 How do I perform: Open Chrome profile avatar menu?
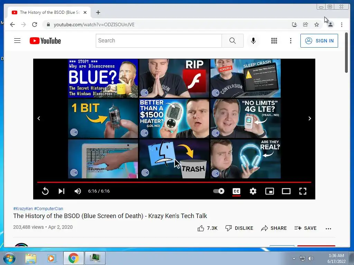point(330,24)
